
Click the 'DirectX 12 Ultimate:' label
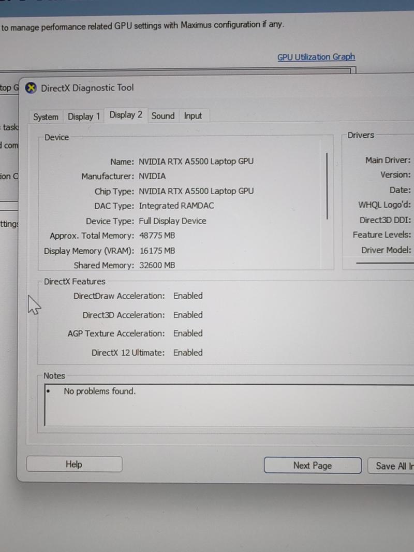tap(128, 353)
